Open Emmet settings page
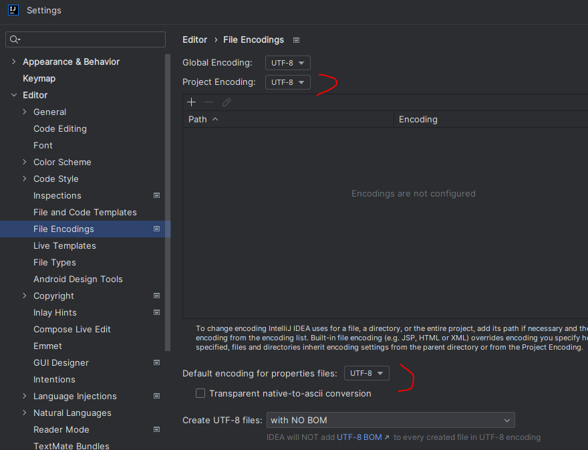The image size is (588, 450). pyautogui.click(x=47, y=346)
